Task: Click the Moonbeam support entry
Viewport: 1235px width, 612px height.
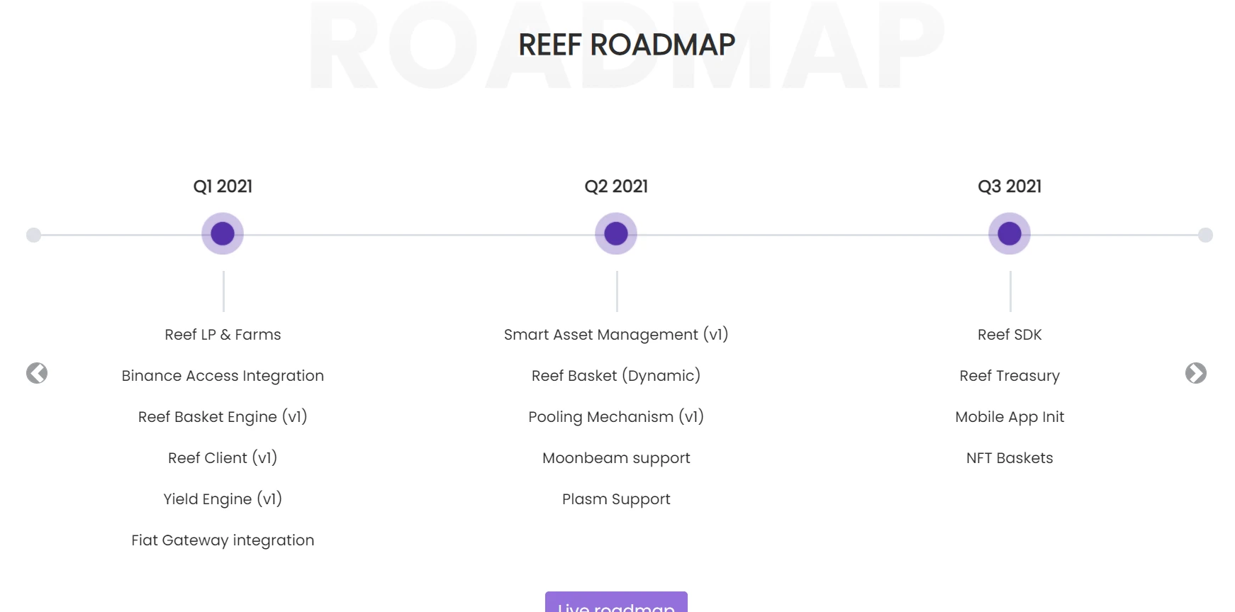Action: pyautogui.click(x=616, y=458)
